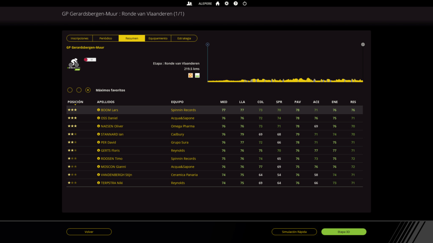
Task: Open rider GERTS Floris
Action: [x=110, y=151]
